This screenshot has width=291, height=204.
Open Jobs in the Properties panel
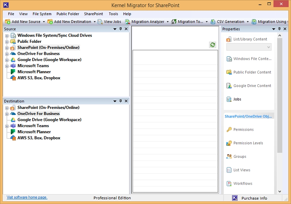(237, 99)
